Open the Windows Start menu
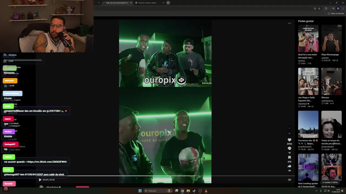Image resolution: width=346 pixels, height=194 pixels. [140, 191]
